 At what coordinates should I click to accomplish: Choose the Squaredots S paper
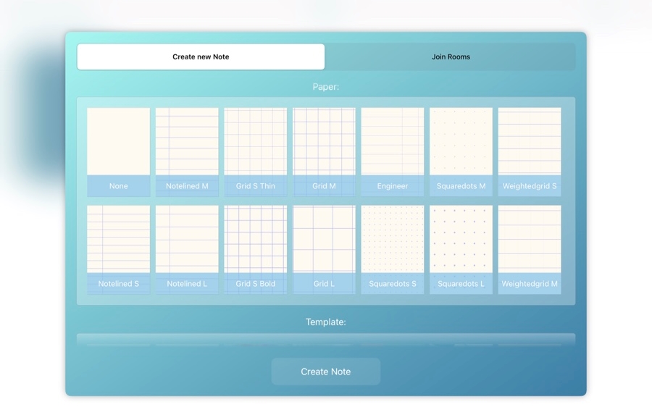393,249
